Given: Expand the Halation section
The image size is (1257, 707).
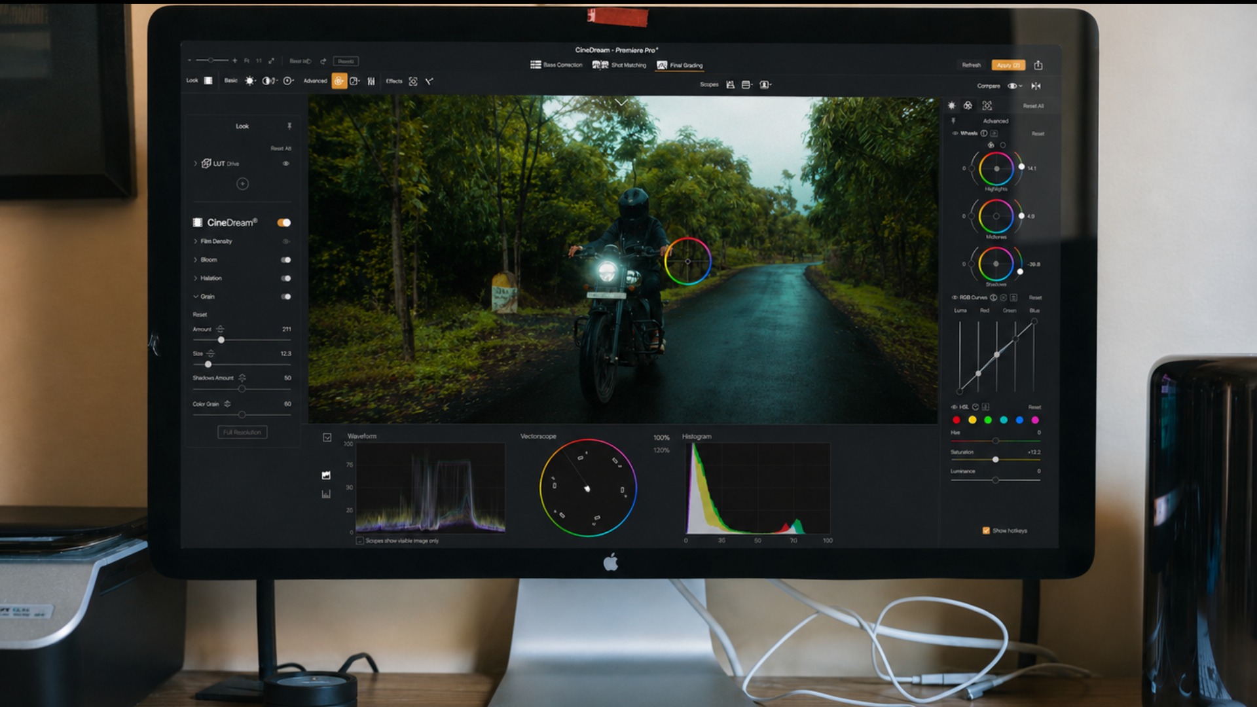Looking at the screenshot, I should point(195,278).
